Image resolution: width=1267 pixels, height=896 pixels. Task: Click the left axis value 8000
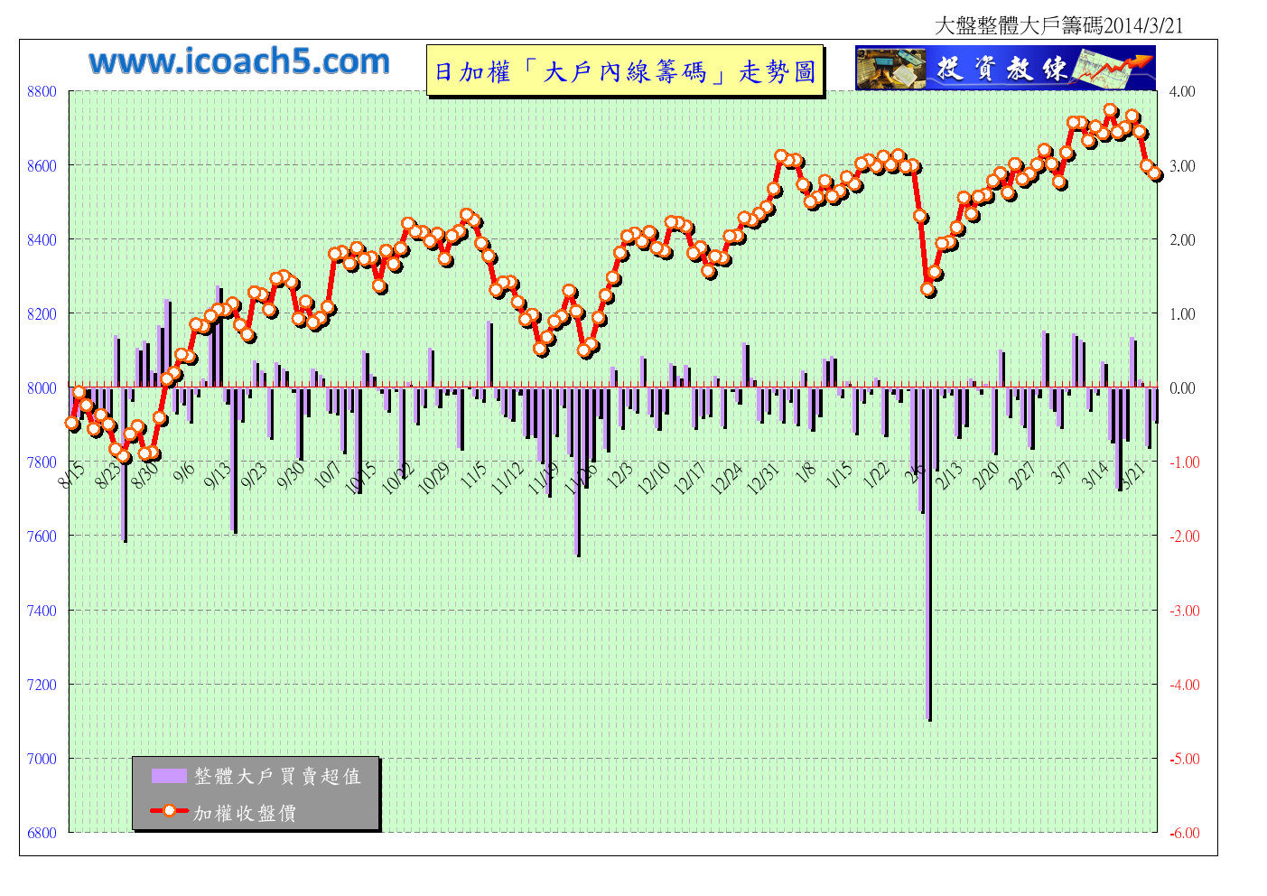[42, 388]
